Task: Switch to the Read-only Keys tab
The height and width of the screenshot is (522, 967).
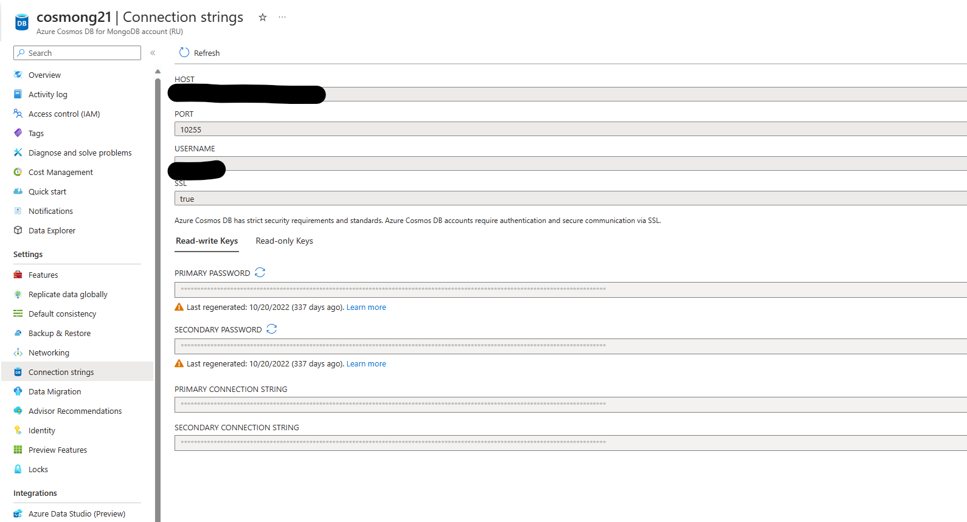Action: [x=285, y=241]
